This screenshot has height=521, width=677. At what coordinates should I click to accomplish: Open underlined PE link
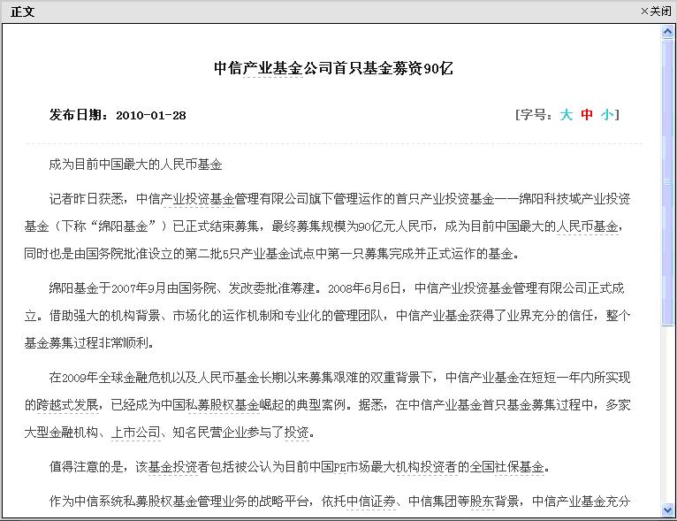pyautogui.click(x=340, y=467)
